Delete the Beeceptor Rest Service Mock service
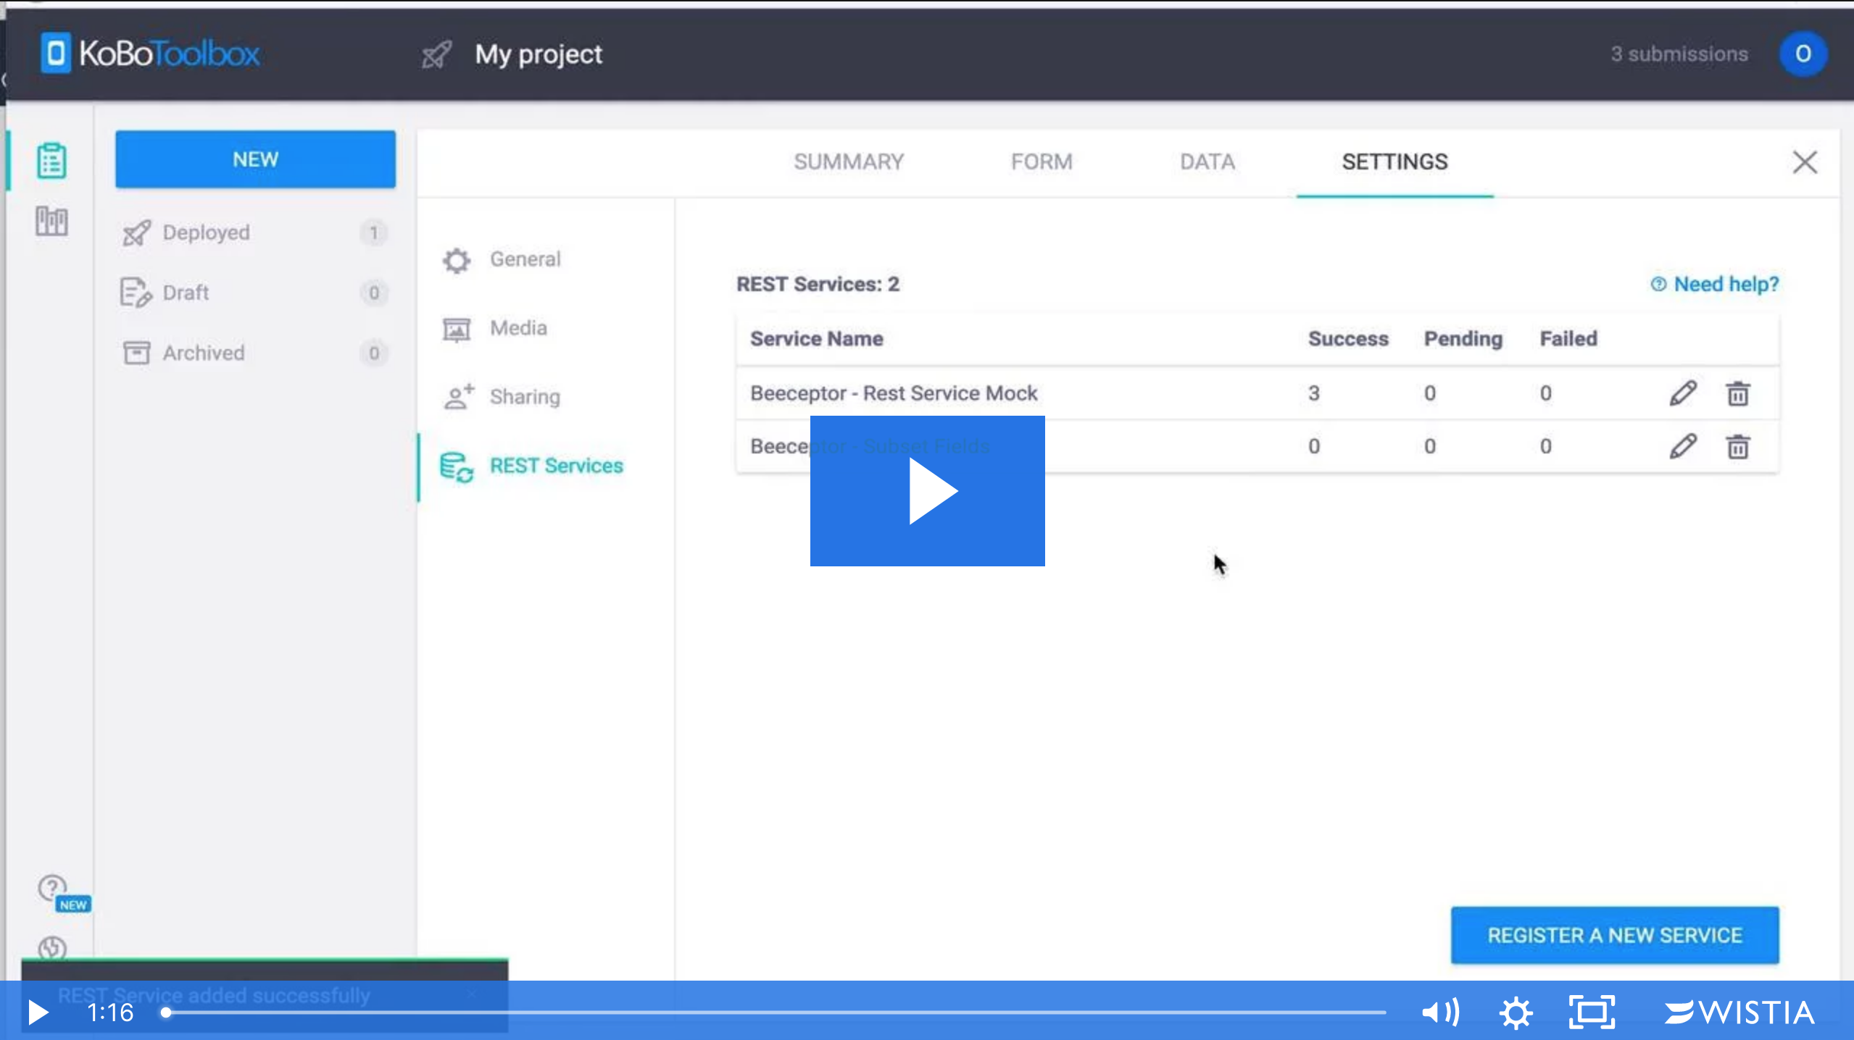The image size is (1854, 1040). [x=1737, y=393]
